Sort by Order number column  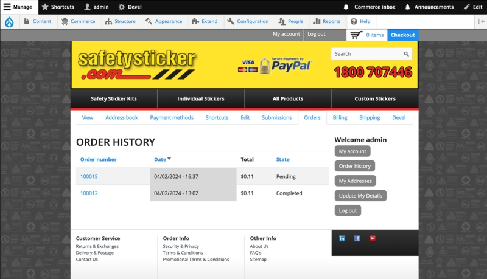98,159
